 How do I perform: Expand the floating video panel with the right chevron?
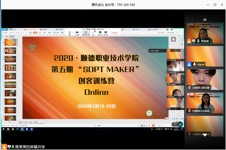click(x=182, y=80)
